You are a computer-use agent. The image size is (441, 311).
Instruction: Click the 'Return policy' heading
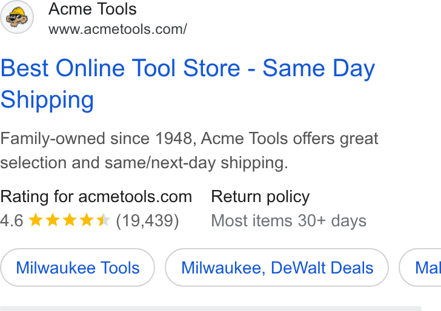[x=260, y=197]
